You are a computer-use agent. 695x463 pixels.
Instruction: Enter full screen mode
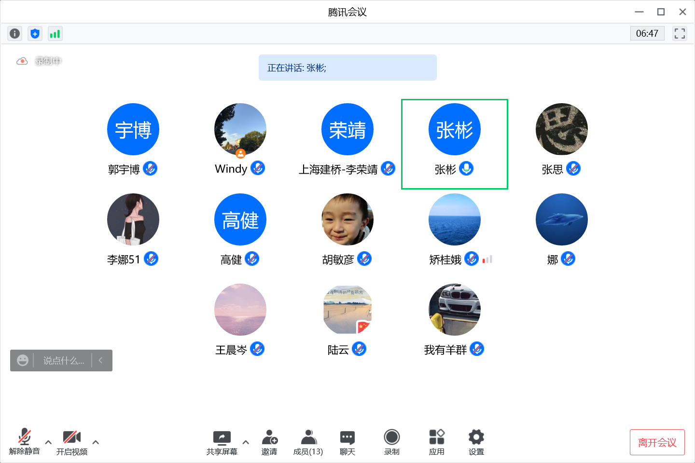click(680, 33)
